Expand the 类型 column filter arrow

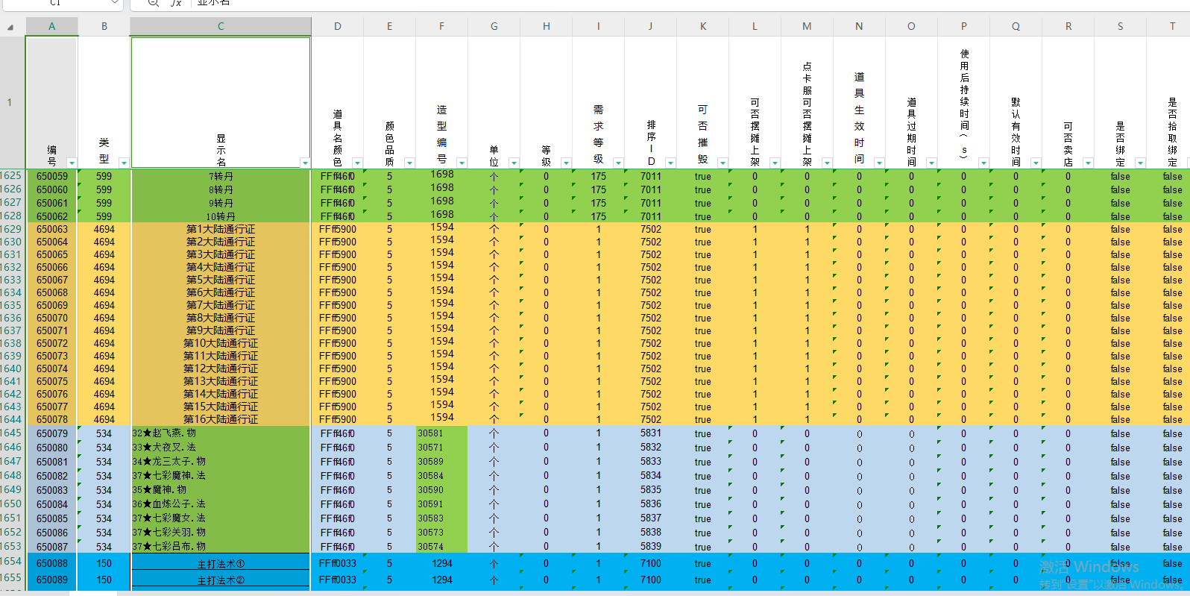point(124,163)
